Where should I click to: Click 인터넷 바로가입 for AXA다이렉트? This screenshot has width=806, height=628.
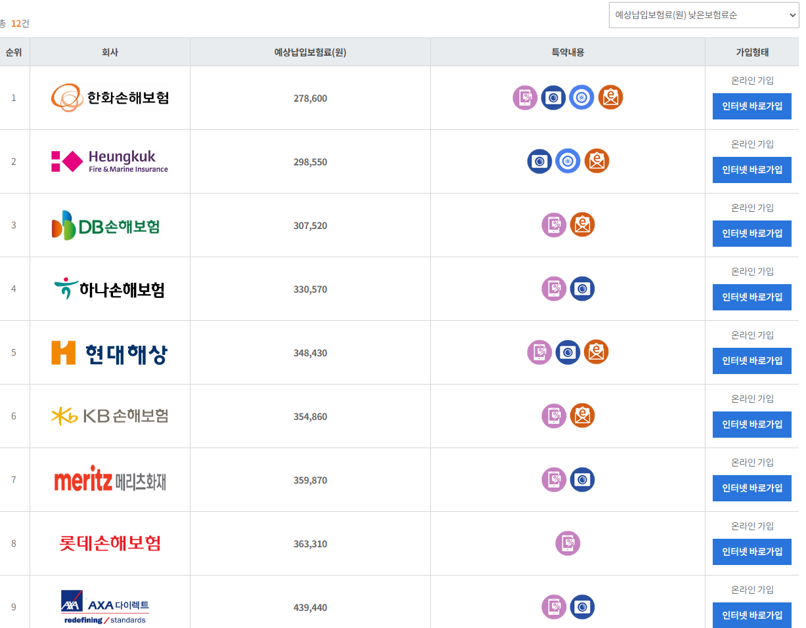point(752,615)
